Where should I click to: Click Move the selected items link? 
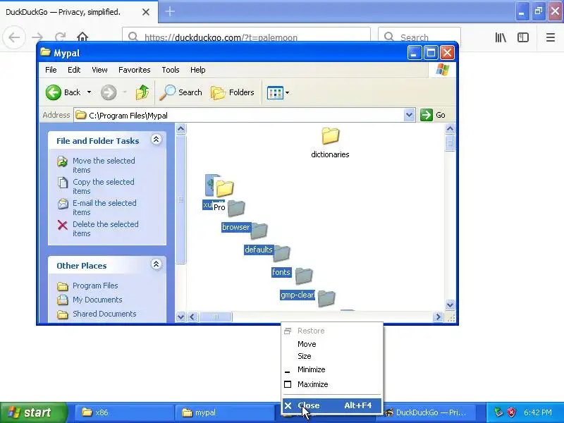tap(104, 165)
